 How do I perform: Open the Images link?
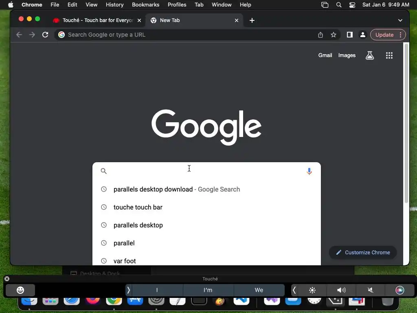click(x=347, y=55)
